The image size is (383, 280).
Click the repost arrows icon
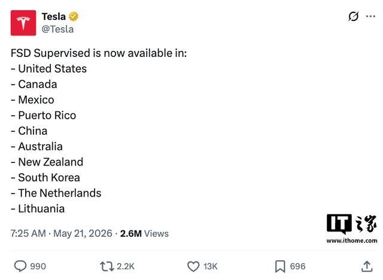point(107,266)
